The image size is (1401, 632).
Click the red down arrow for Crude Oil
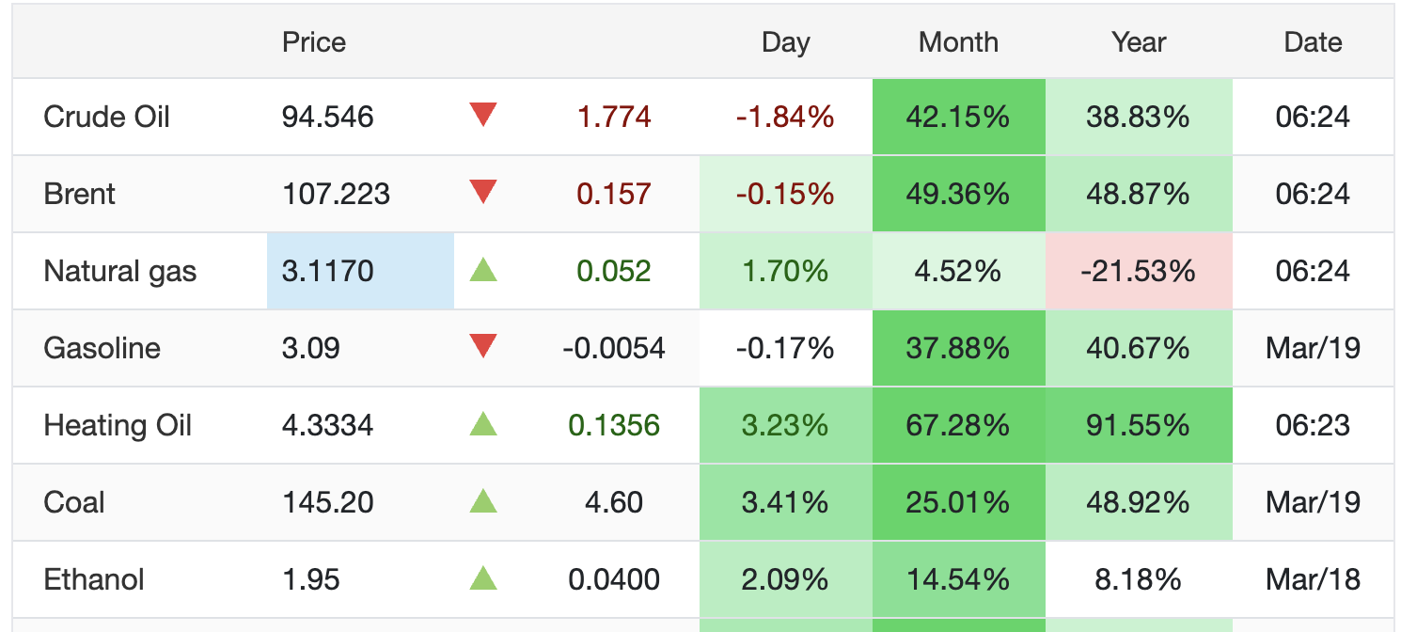pos(482,116)
